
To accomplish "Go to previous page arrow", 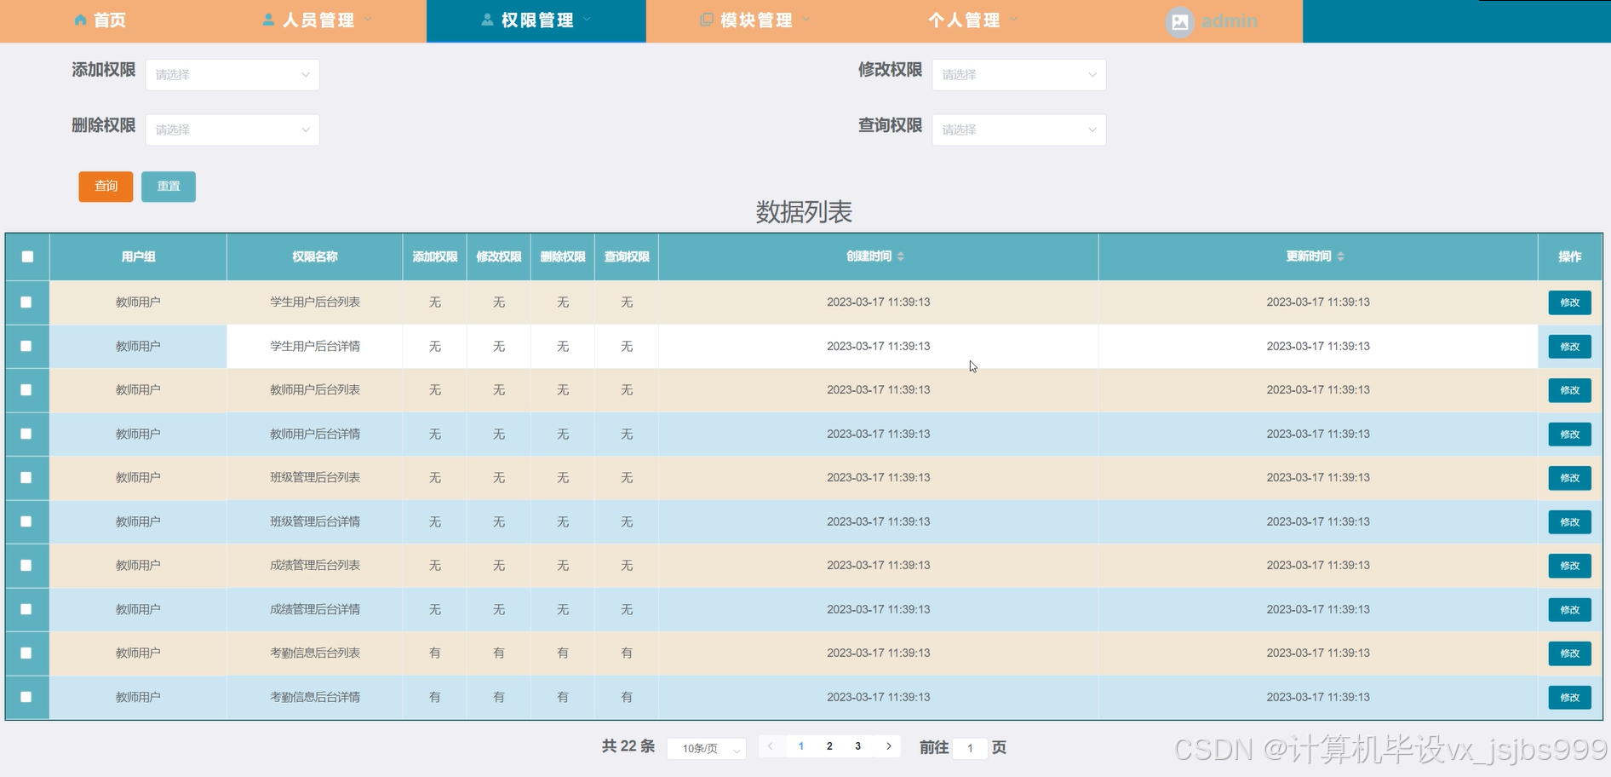I will coord(771,746).
